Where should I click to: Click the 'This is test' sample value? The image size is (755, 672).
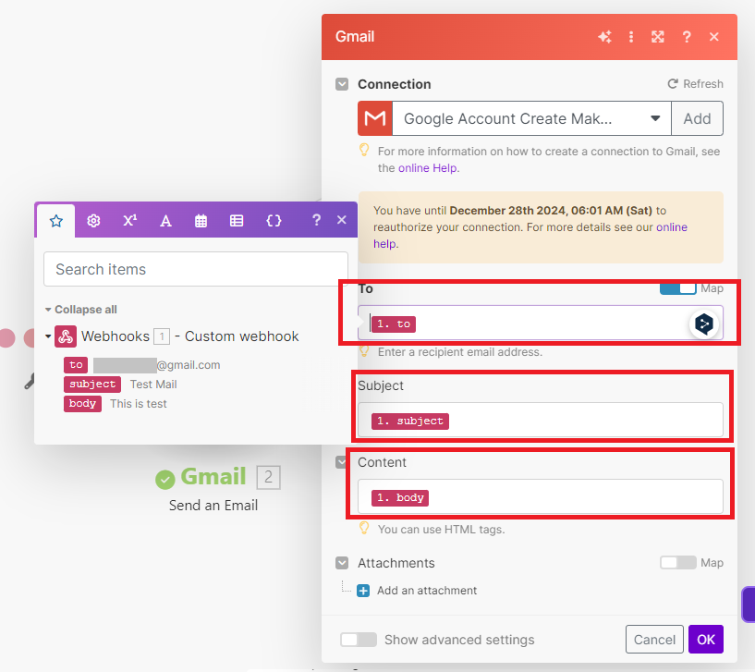(139, 404)
